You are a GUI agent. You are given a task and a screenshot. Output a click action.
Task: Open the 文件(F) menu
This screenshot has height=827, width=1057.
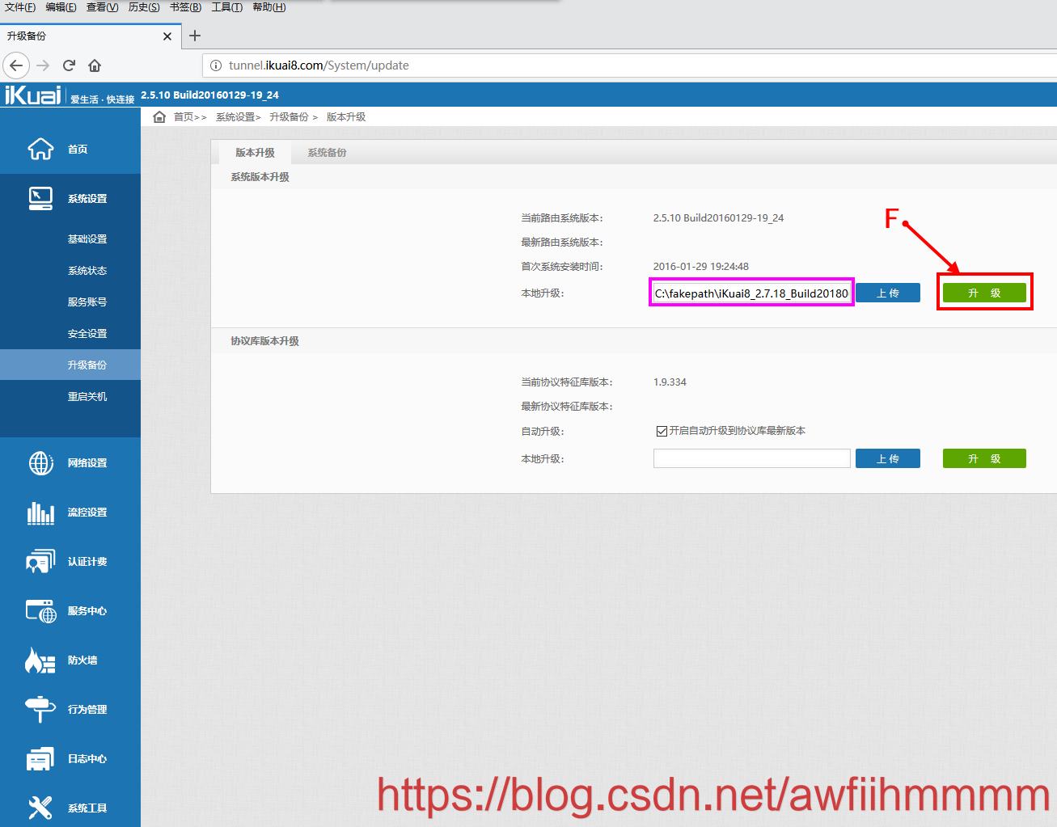pyautogui.click(x=20, y=7)
